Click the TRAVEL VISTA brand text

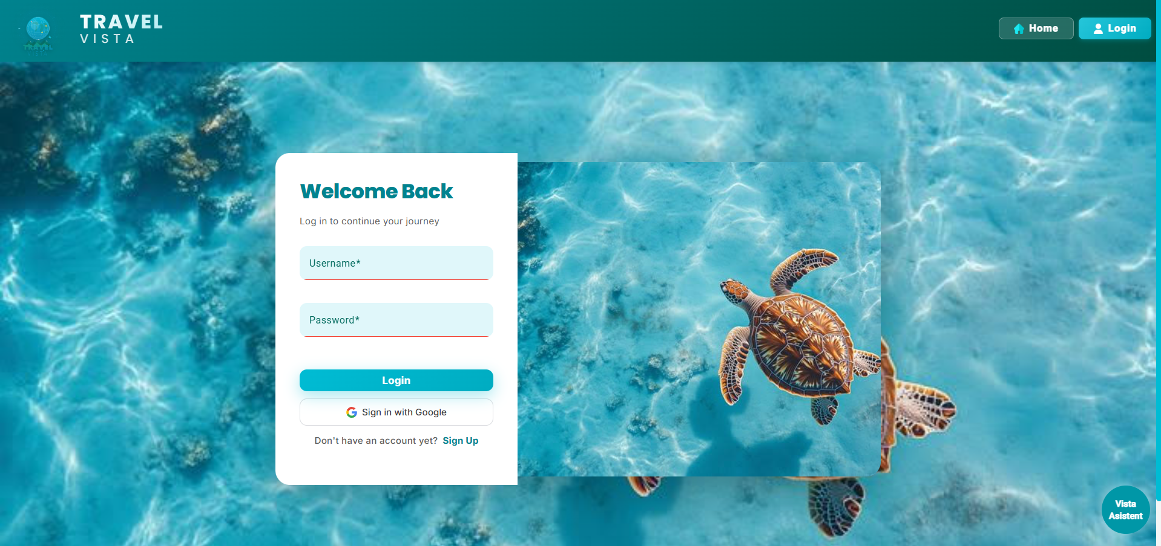(x=121, y=29)
